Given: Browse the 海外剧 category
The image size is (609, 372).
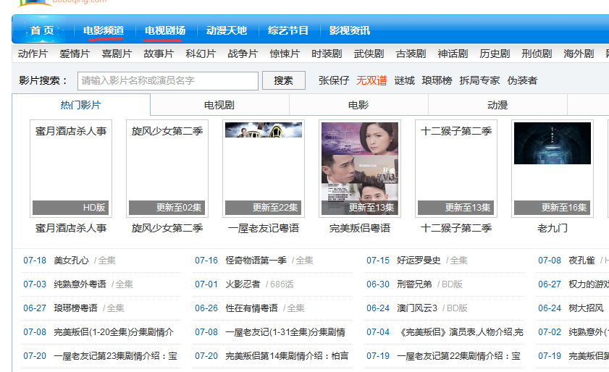Looking at the screenshot, I should (579, 54).
